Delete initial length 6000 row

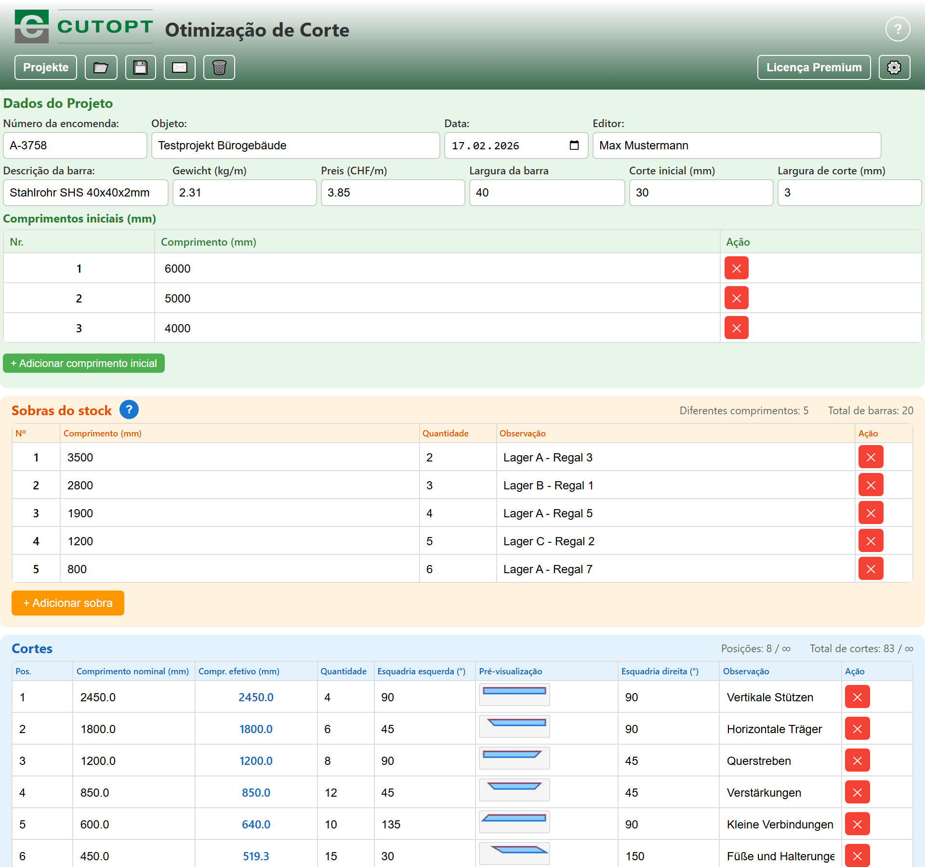(x=736, y=268)
